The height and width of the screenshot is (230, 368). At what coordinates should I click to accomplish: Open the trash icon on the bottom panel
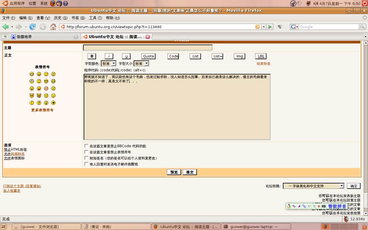tap(364, 227)
